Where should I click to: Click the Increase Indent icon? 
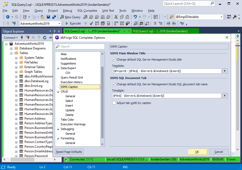(x=174, y=23)
